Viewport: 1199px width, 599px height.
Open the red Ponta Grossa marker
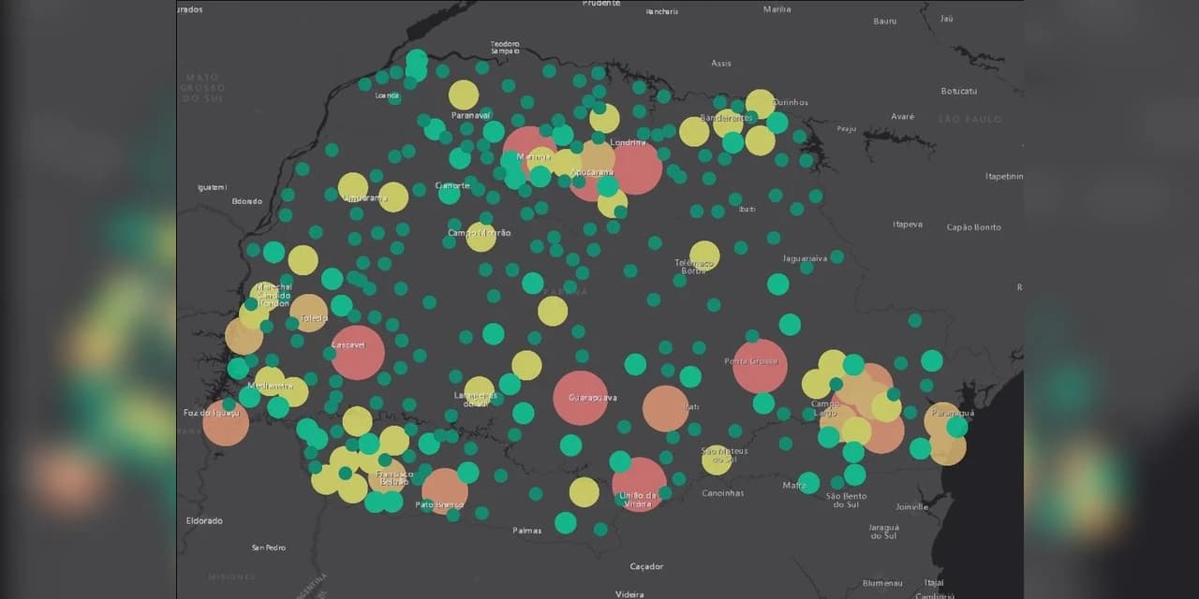coord(760,365)
